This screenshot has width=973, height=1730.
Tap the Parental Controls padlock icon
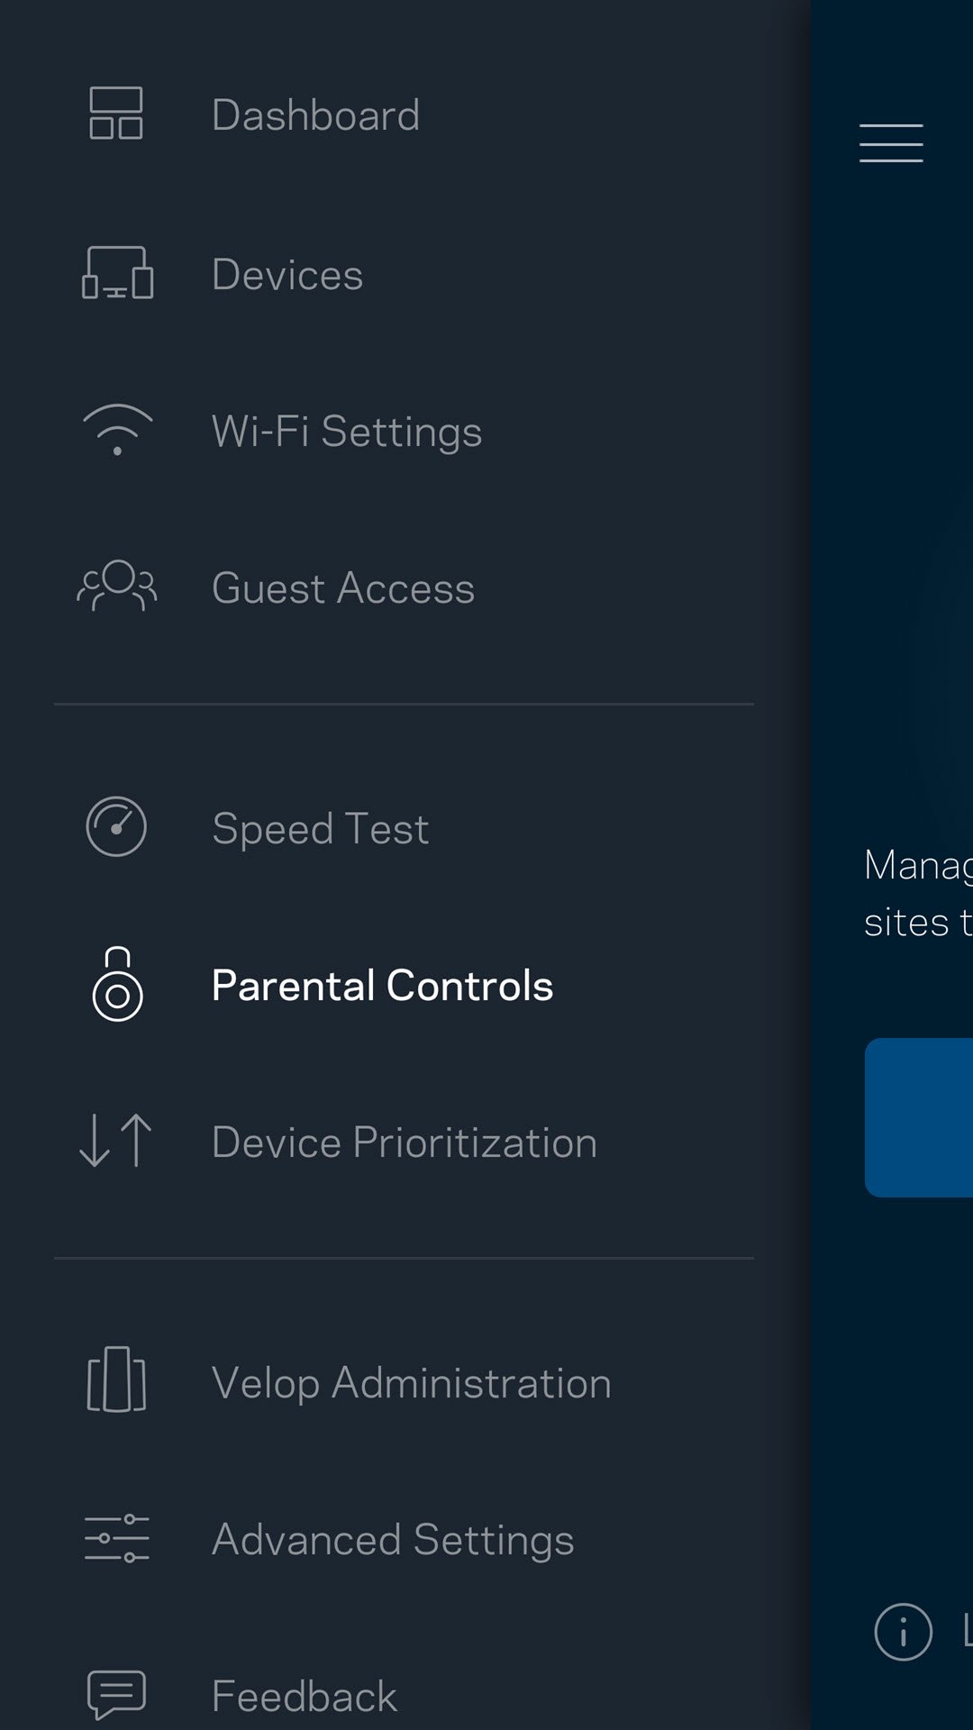(117, 984)
